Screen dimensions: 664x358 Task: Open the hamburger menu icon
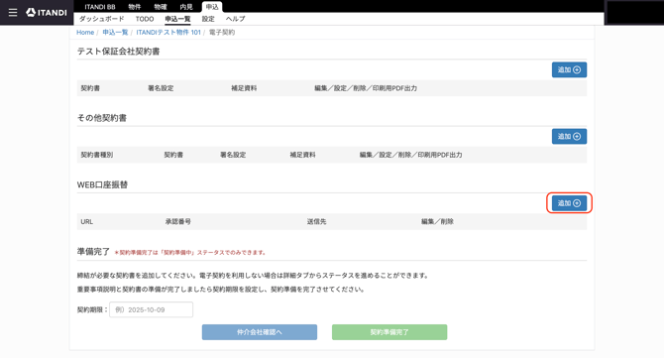pyautogui.click(x=13, y=12)
